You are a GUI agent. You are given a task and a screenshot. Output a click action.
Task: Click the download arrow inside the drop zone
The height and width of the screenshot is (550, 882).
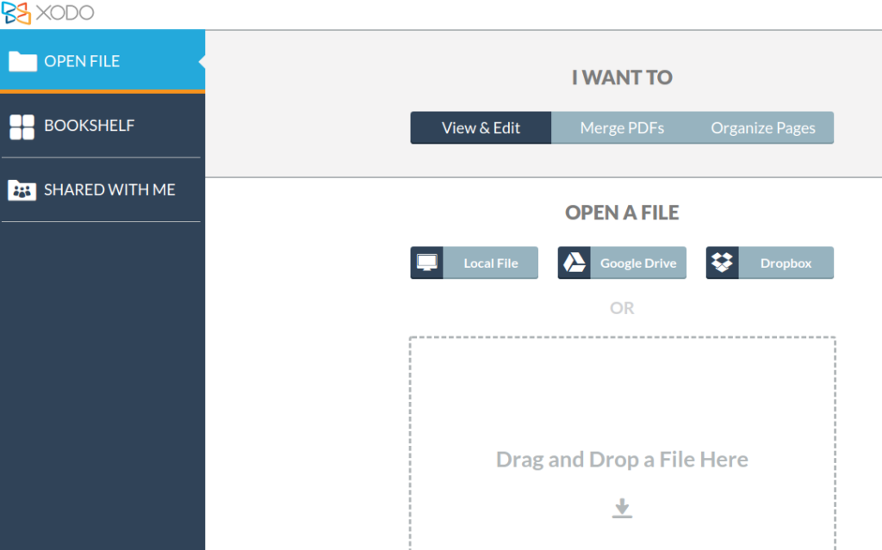(622, 507)
